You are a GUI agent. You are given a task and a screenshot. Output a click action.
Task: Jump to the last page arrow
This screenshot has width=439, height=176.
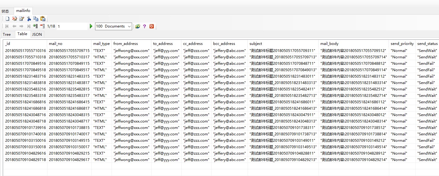[29, 26]
